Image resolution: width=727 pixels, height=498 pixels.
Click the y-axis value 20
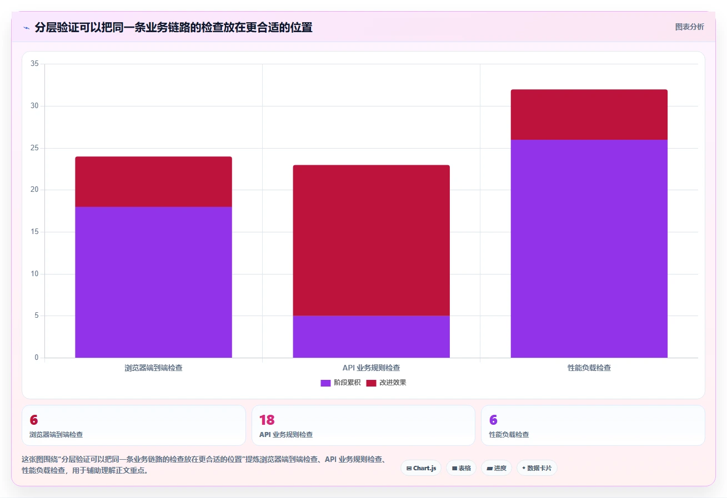coord(34,190)
